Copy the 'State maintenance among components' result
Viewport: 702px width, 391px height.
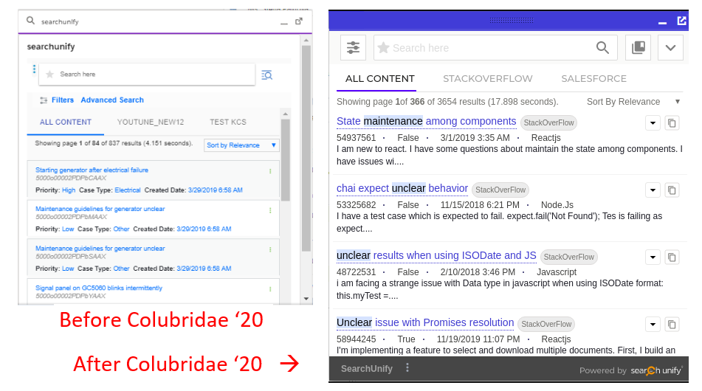click(x=672, y=123)
